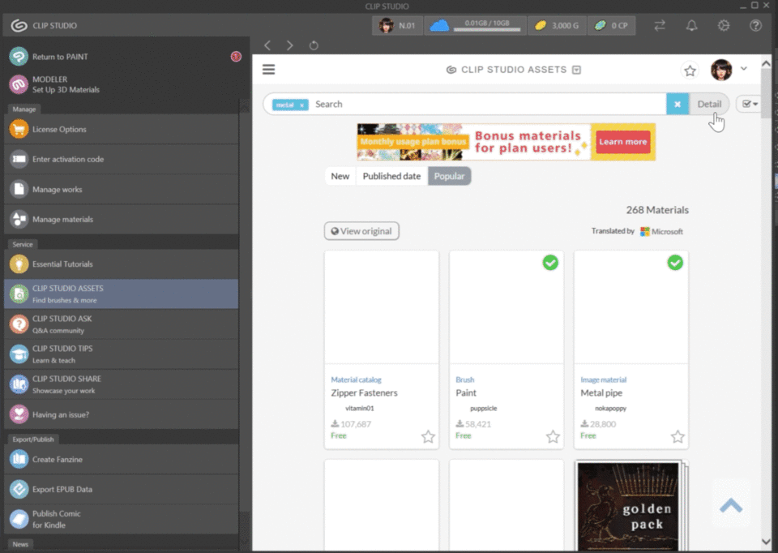
Task: Switch to the New sort tab
Action: pos(340,176)
